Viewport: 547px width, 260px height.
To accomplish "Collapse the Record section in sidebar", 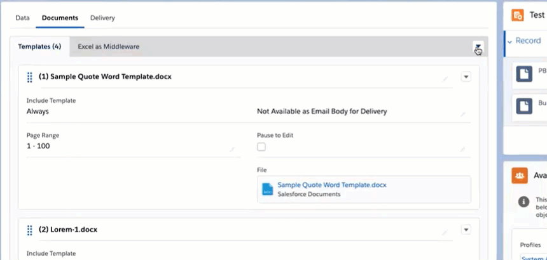I will click(x=509, y=41).
